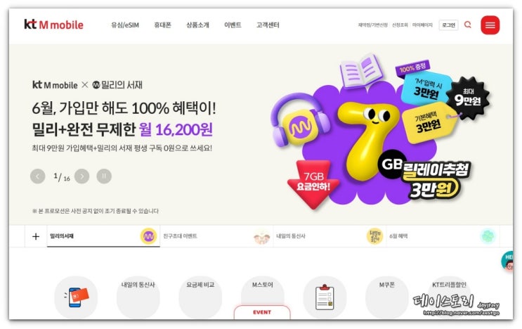Click the search magnifier icon
Image resolution: width=522 pixels, height=329 pixels.
468,25
